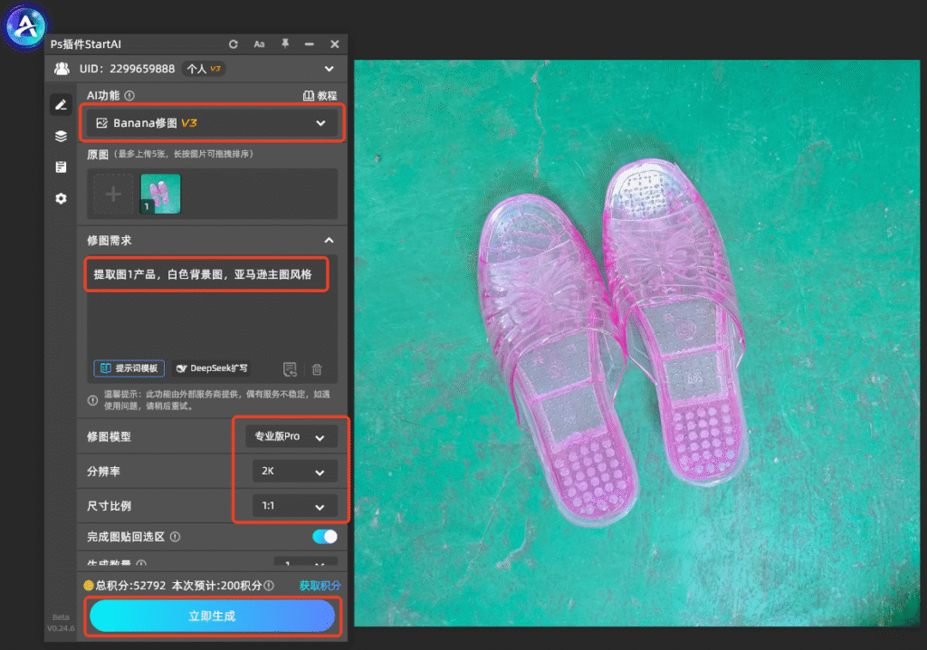Minimize the StartAI plugin panel
927x650 pixels.
(310, 44)
